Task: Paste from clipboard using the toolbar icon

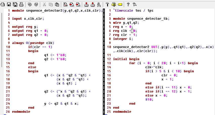Action: click(x=57, y=4)
